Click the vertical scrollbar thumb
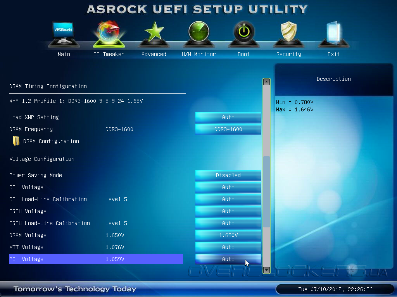 (266, 192)
